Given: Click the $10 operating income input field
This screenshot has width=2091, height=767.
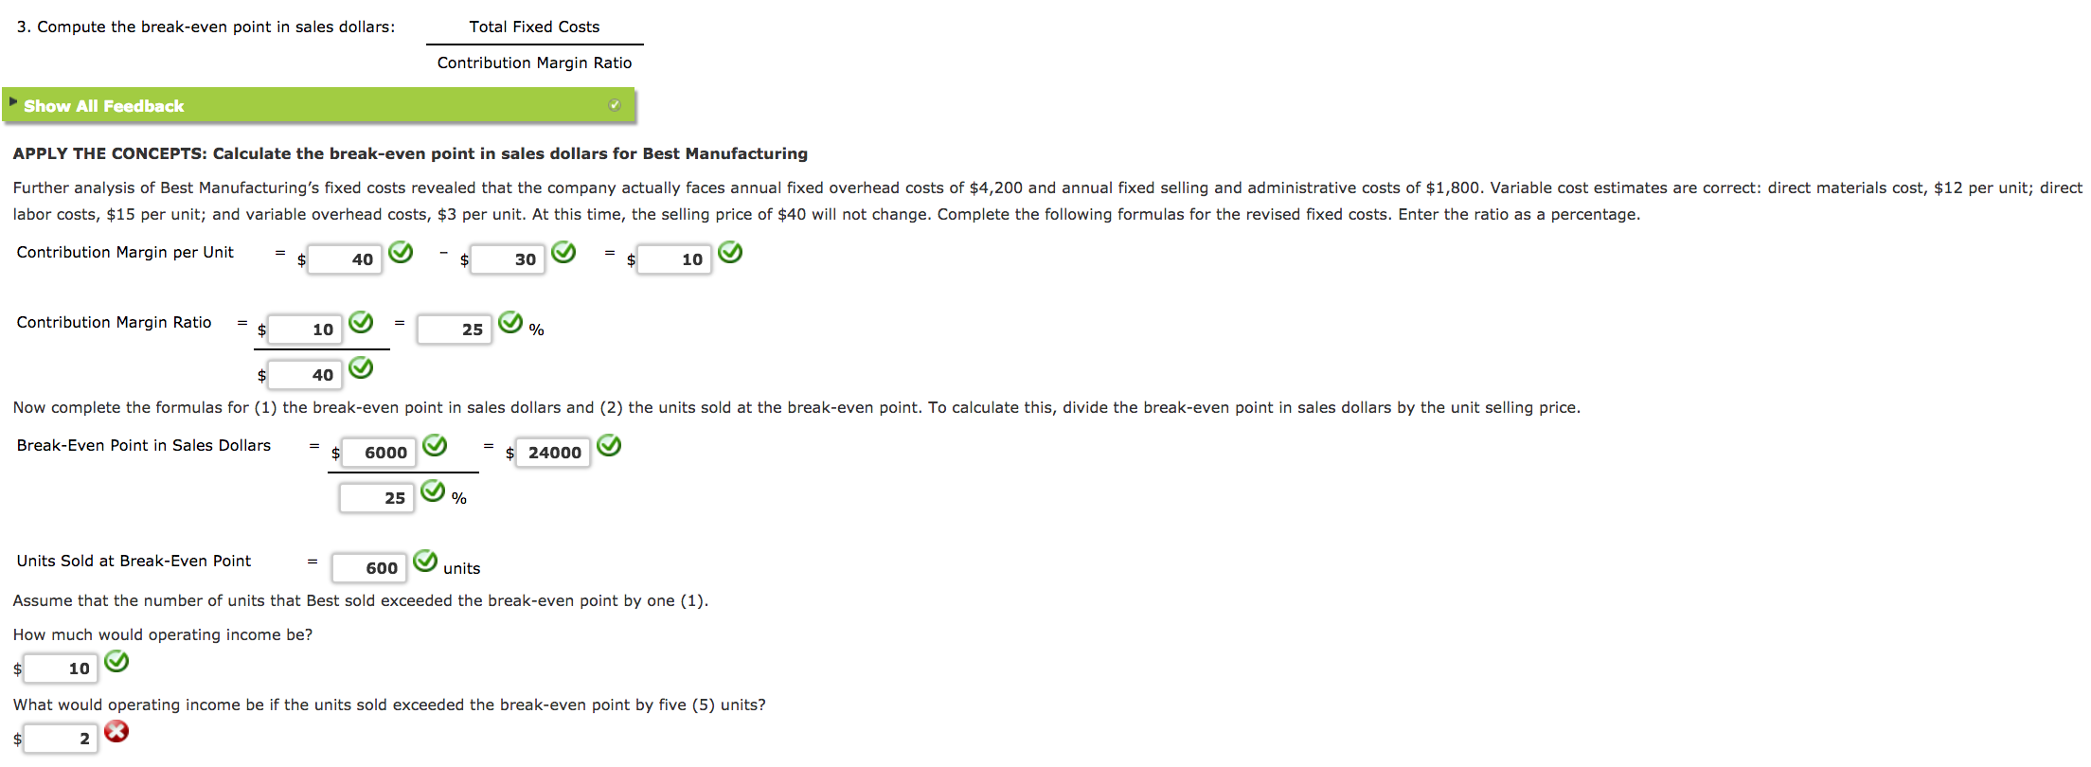Looking at the screenshot, I should click(60, 668).
